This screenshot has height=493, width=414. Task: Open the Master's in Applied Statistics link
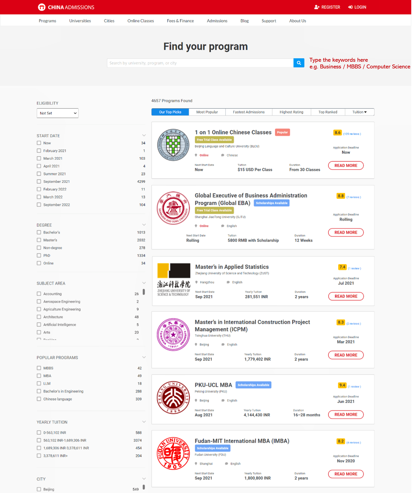click(232, 267)
